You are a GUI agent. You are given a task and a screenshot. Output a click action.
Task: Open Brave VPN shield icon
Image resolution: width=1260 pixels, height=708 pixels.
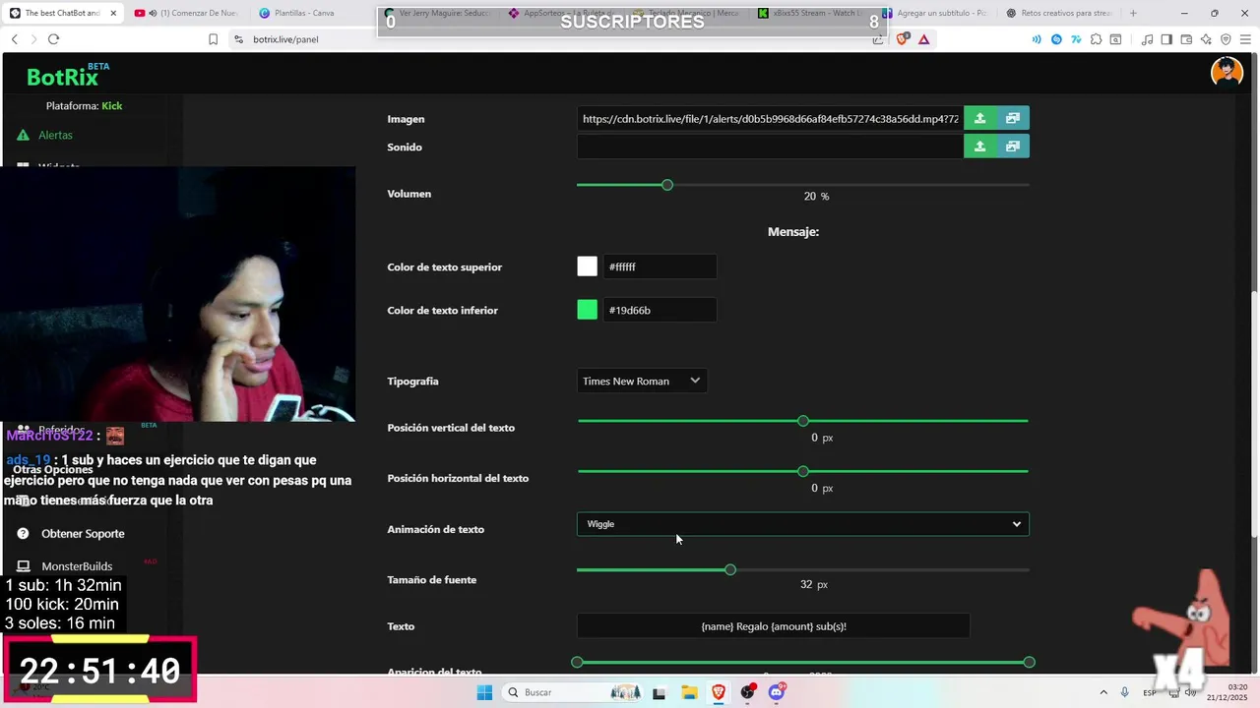tap(1226, 39)
